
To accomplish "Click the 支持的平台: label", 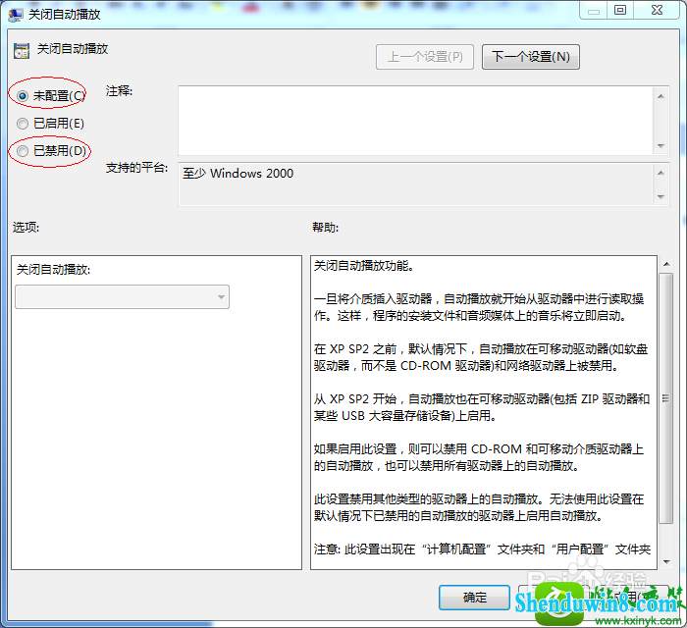I will 136,168.
